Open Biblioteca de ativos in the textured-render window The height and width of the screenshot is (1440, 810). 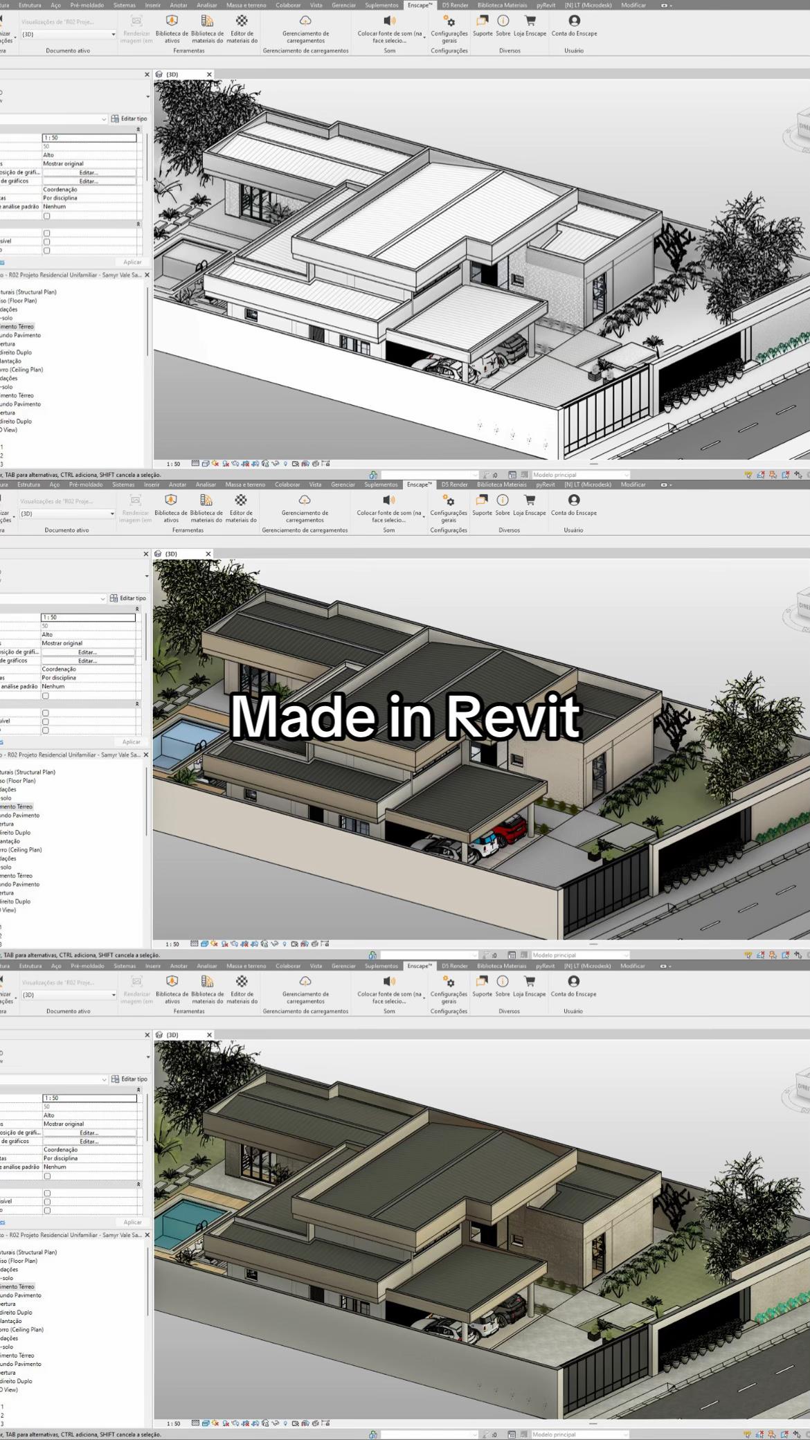172,989
